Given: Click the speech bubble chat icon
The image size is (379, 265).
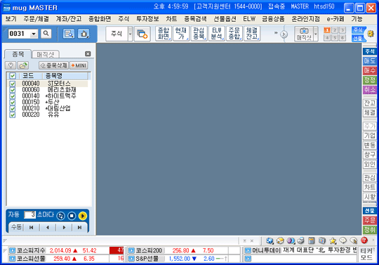Looking at the screenshot, I should tap(343, 240).
